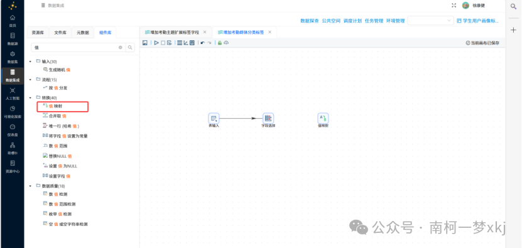Switch to the 组件库 tab
Screen dimensions: 522x248
pos(105,33)
